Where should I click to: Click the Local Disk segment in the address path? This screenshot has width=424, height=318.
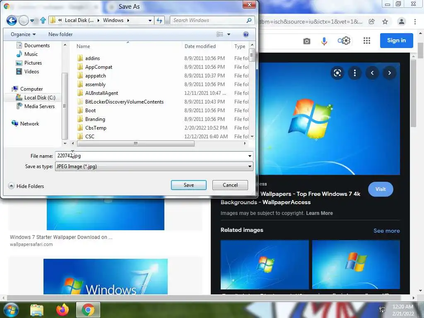(79, 20)
